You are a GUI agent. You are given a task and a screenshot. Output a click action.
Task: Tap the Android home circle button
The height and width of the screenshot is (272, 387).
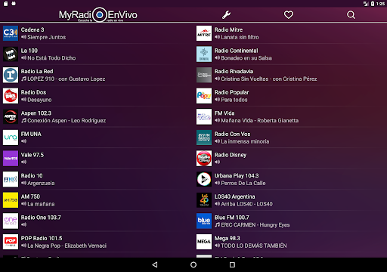coord(193,264)
